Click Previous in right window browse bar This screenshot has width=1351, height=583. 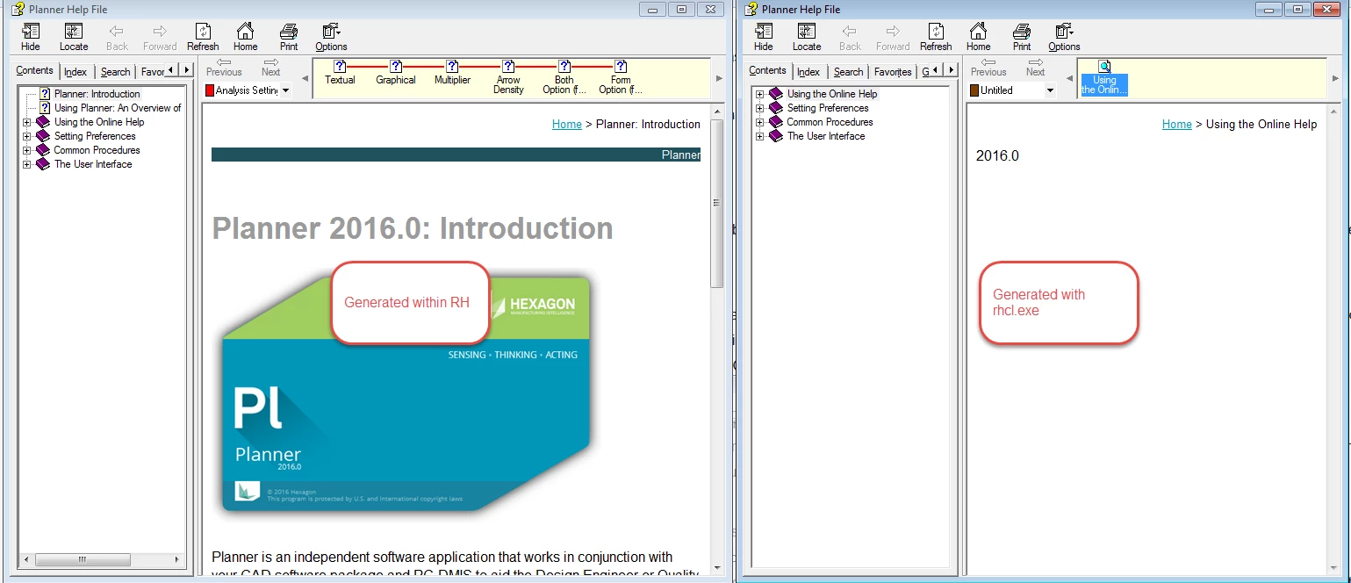(x=988, y=68)
